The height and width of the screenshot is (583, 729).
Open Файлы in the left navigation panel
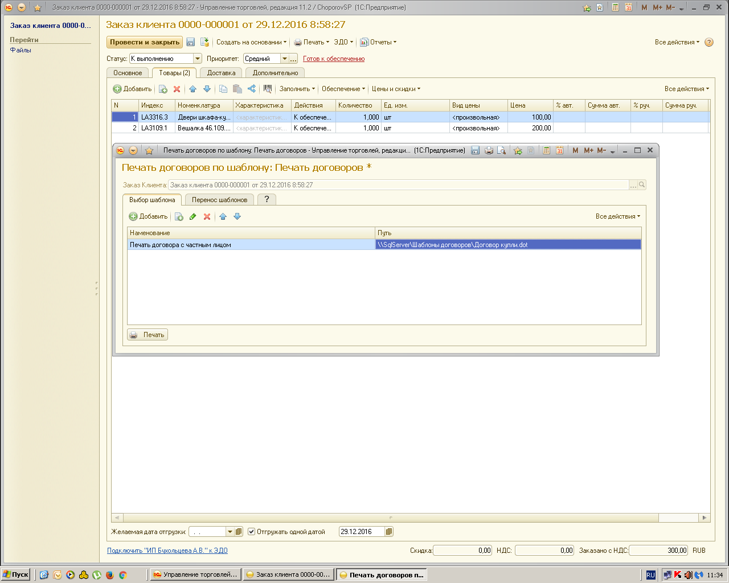click(21, 50)
